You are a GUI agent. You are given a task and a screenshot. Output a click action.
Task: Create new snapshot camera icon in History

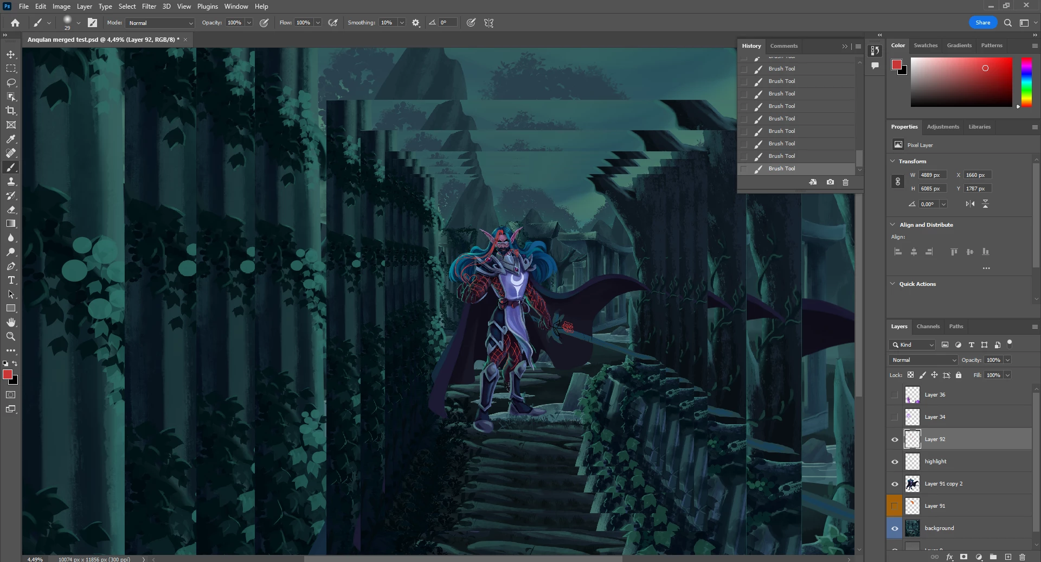point(830,182)
